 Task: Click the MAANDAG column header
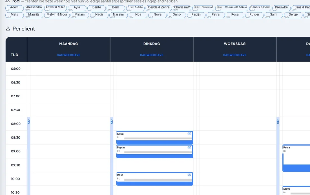[68, 44]
